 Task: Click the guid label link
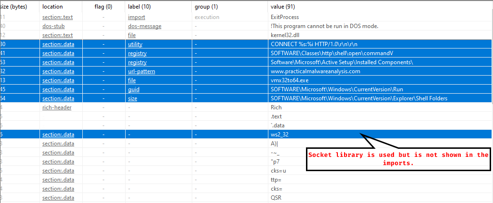tap(133, 89)
